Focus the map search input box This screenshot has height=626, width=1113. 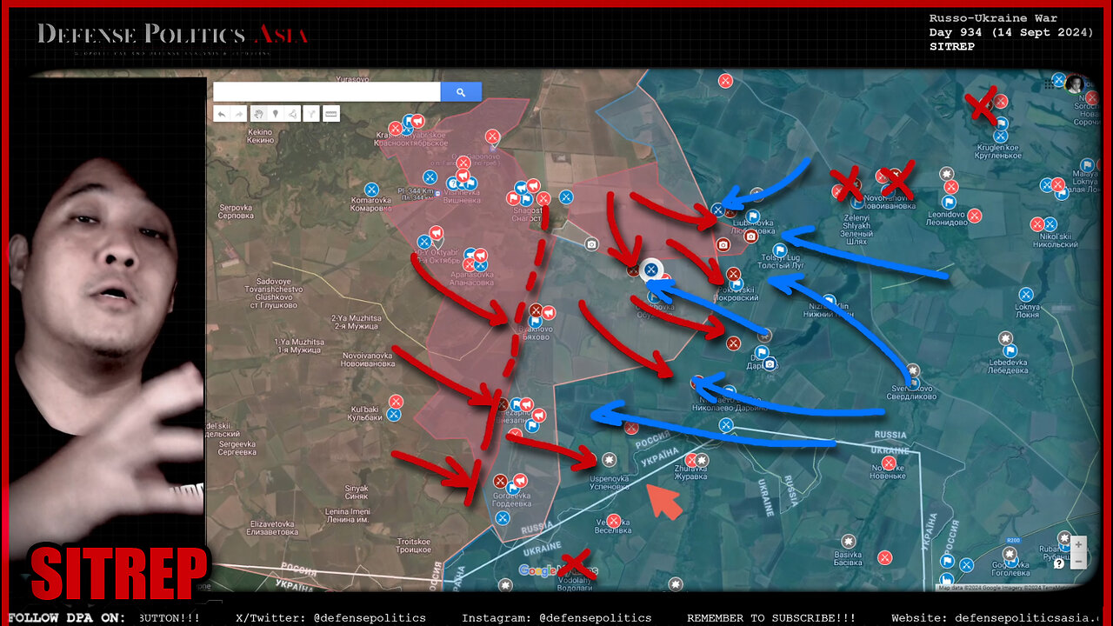click(x=327, y=92)
